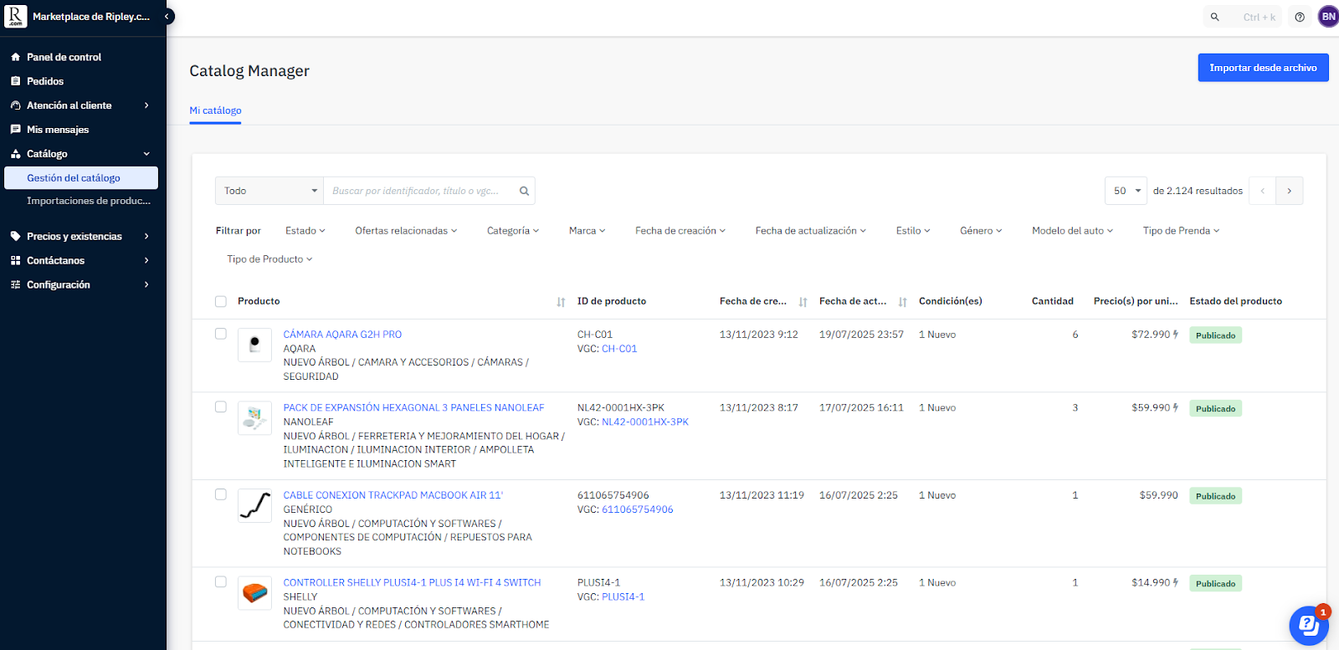1339x650 pixels.
Task: Expand the Fecha de creación filter
Action: (680, 231)
